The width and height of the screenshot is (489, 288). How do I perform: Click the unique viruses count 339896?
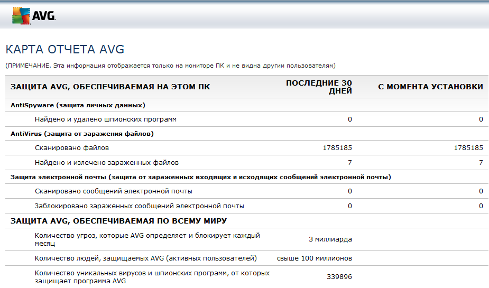339,277
